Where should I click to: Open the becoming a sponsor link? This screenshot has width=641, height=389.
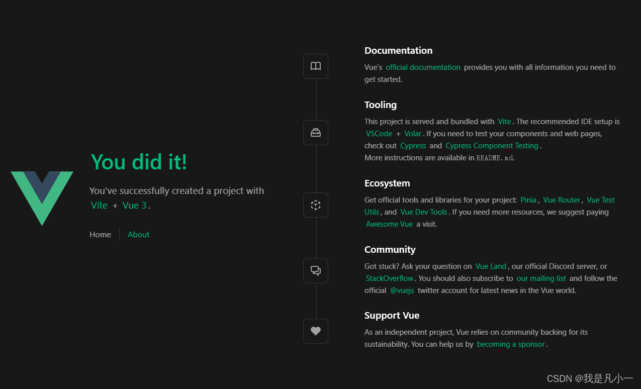coord(511,344)
